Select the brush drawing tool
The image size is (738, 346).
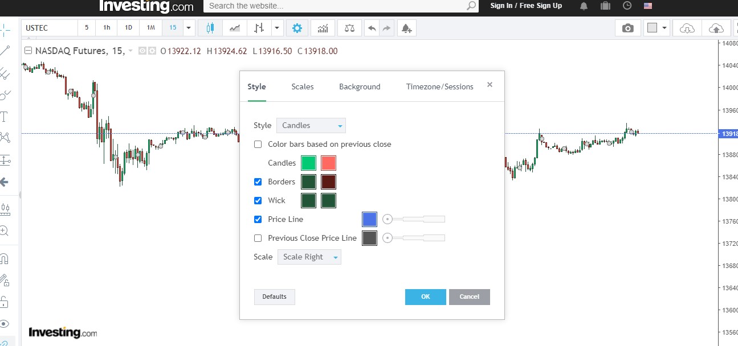click(x=5, y=95)
